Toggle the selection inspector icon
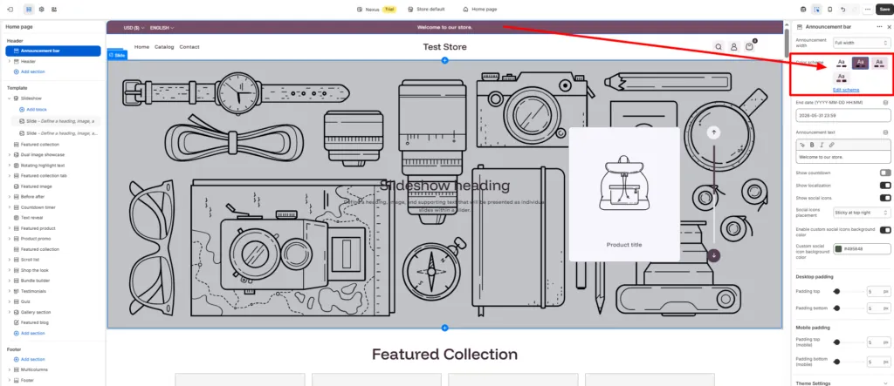The width and height of the screenshot is (894, 386). pyautogui.click(x=816, y=10)
